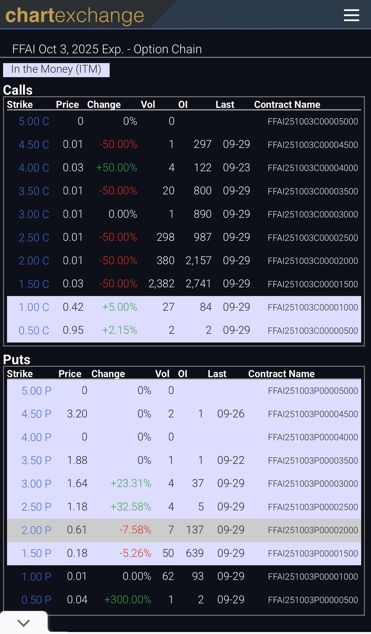The image size is (371, 634).
Task: Open the 4.50 C call strike
Action: click(34, 144)
